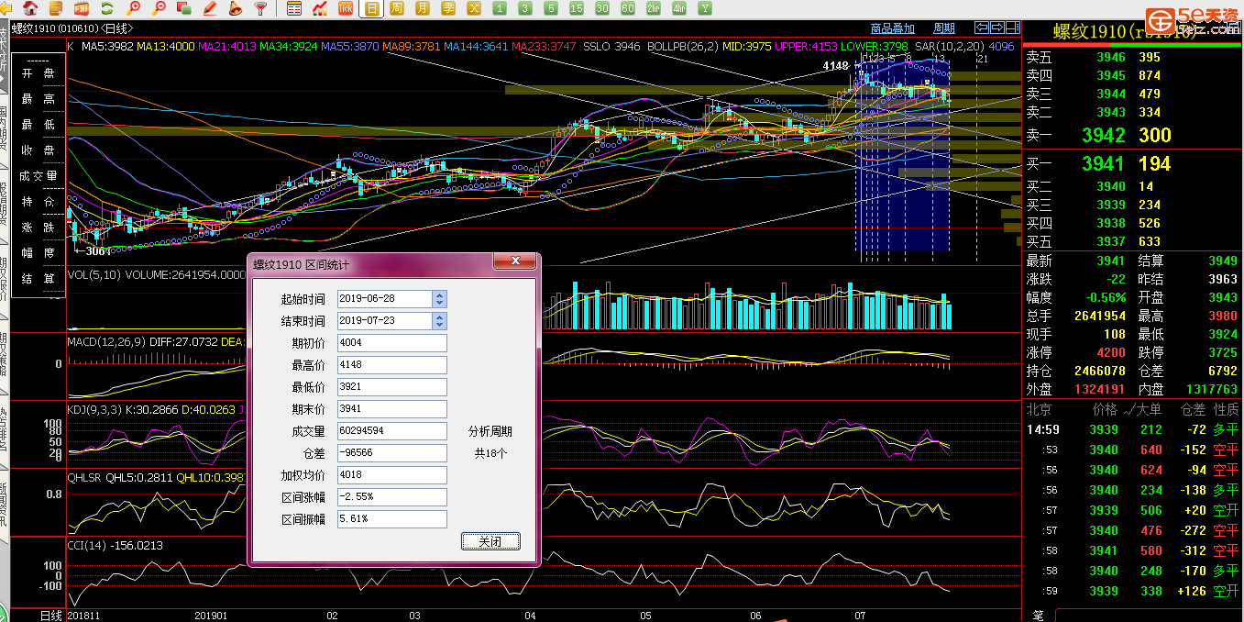
Task: Select the X custom period button
Action: (473, 8)
